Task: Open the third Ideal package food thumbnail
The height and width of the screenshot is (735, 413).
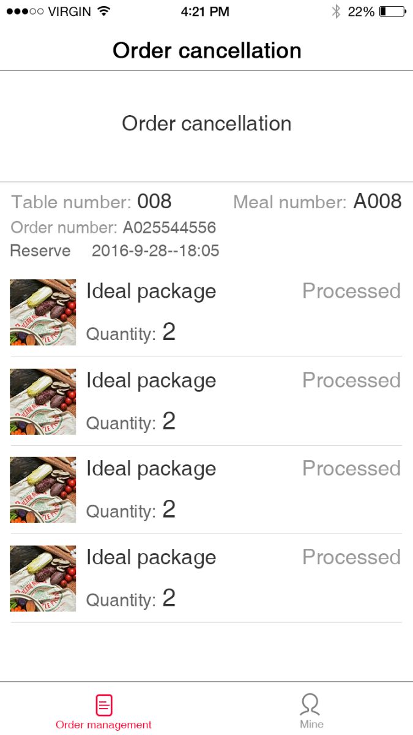Action: click(x=43, y=490)
